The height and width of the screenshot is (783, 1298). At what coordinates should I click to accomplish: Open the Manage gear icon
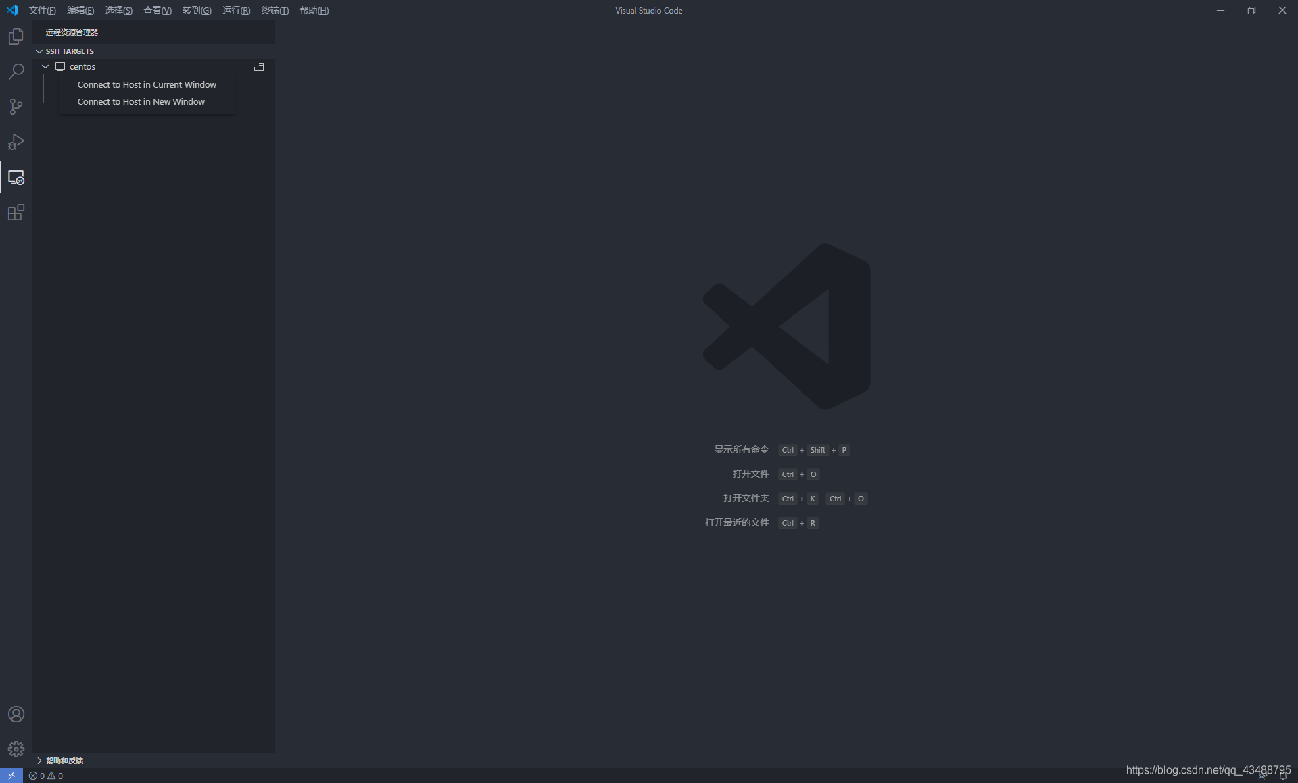(x=16, y=749)
